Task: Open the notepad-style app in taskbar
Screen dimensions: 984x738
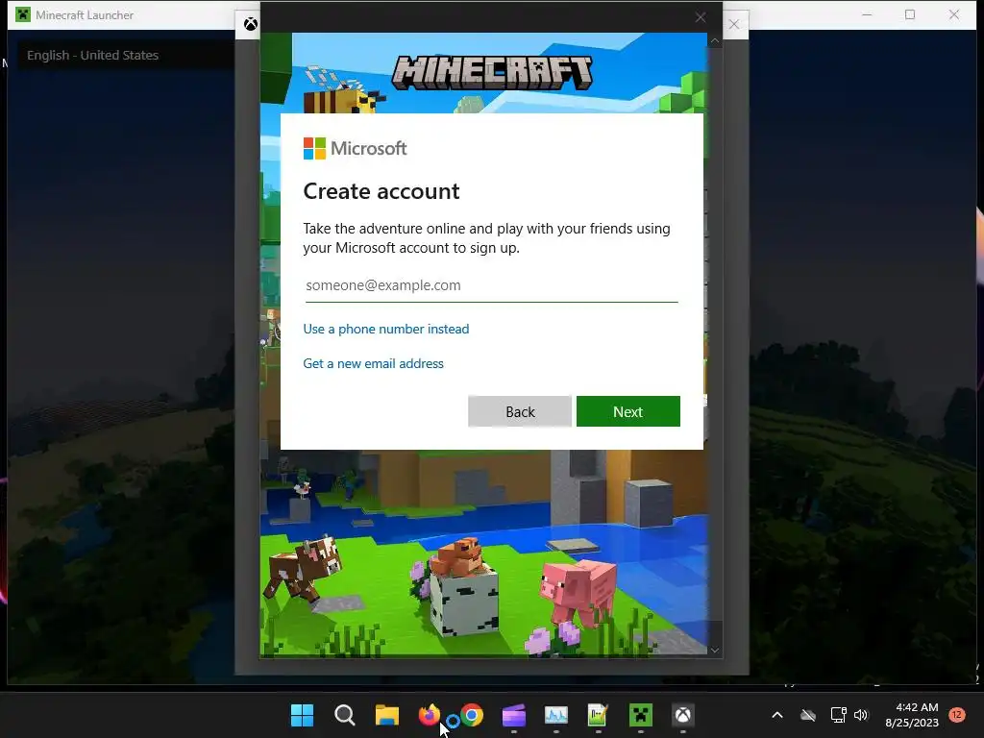Action: 598,715
